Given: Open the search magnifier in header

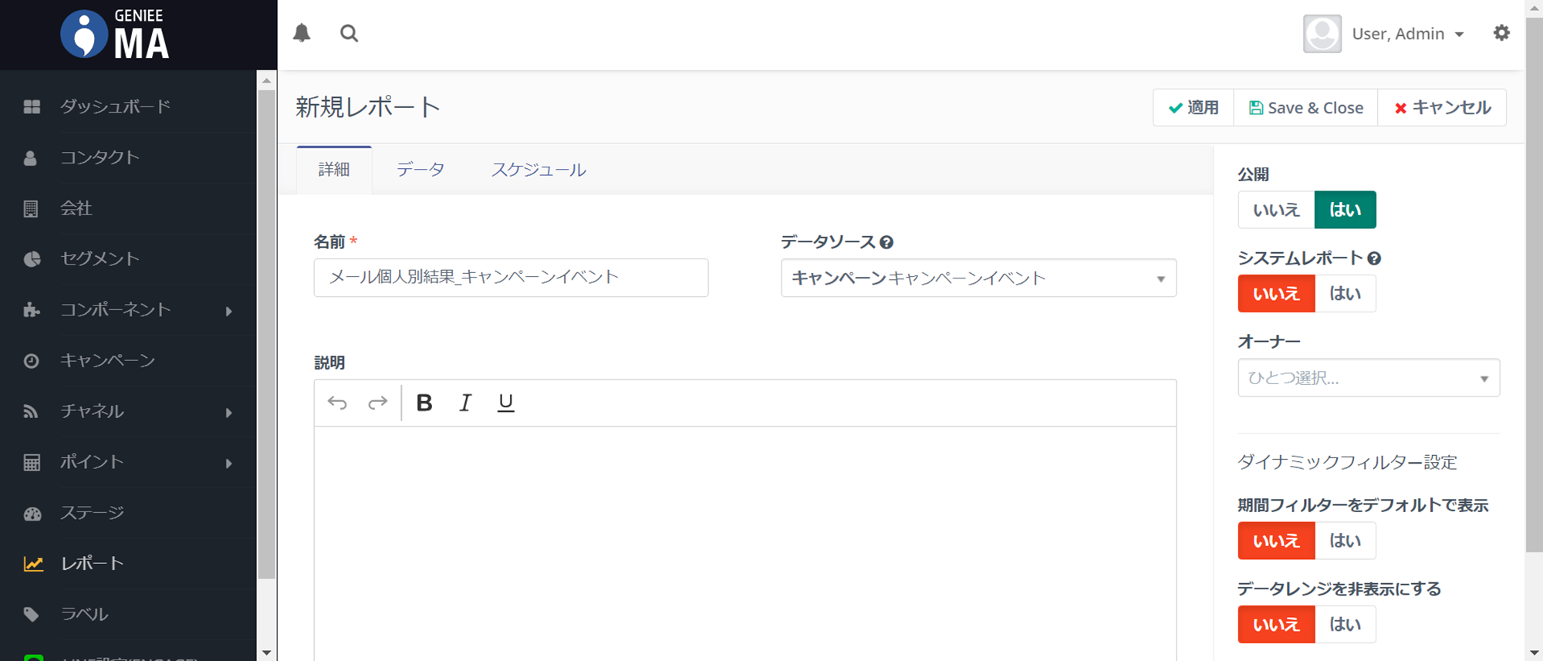Looking at the screenshot, I should 349,33.
